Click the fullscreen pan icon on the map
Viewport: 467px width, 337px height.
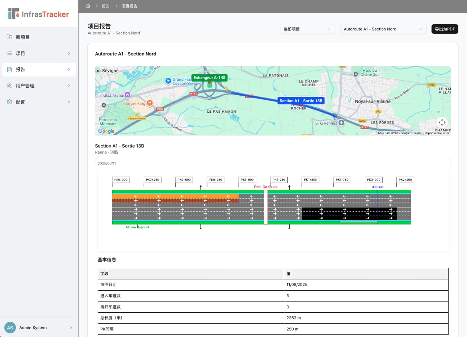click(442, 122)
